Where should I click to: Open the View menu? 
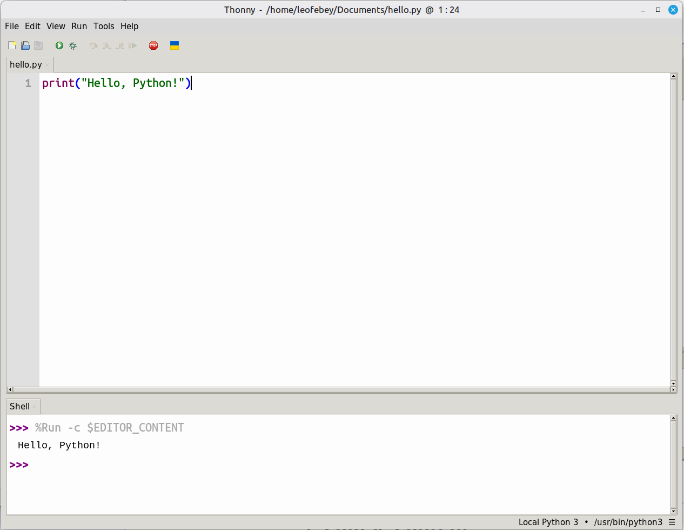[56, 26]
